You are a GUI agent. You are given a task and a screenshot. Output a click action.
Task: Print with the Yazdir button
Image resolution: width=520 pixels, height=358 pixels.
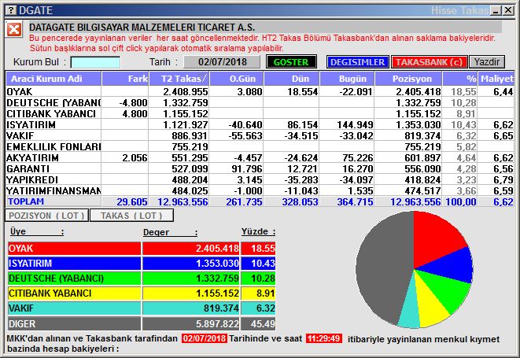click(x=486, y=62)
